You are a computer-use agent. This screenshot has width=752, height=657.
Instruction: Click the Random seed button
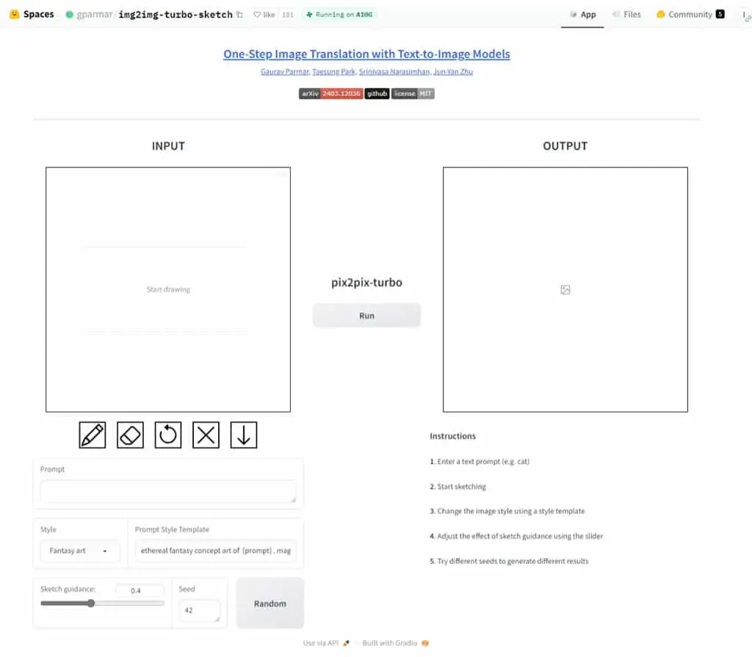pos(270,603)
